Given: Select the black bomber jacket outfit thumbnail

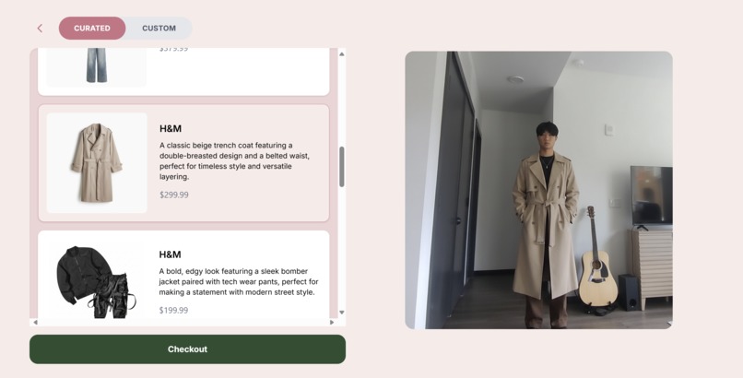Looking at the screenshot, I should tap(97, 282).
